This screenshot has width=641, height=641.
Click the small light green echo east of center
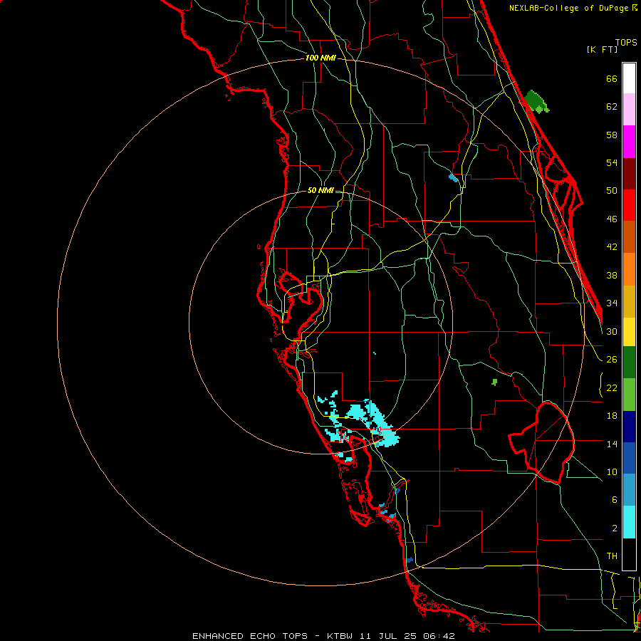pos(495,382)
